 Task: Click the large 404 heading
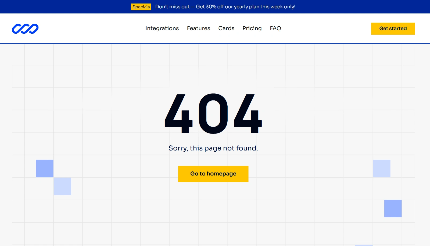pos(213,114)
